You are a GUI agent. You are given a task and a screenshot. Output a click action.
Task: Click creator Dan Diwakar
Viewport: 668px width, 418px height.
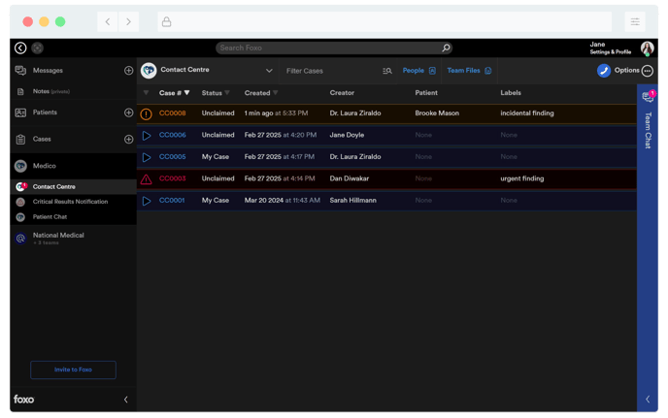click(x=350, y=178)
